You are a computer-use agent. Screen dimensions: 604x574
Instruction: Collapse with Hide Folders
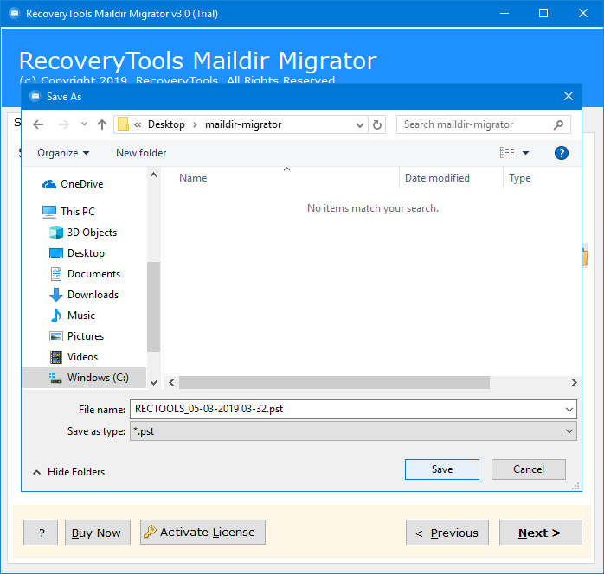click(69, 472)
